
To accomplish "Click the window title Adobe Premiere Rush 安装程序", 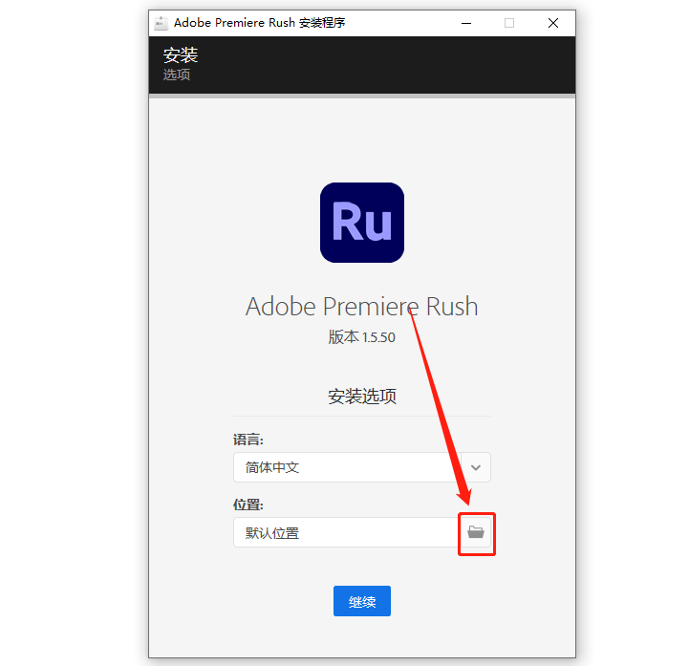I will coord(260,23).
